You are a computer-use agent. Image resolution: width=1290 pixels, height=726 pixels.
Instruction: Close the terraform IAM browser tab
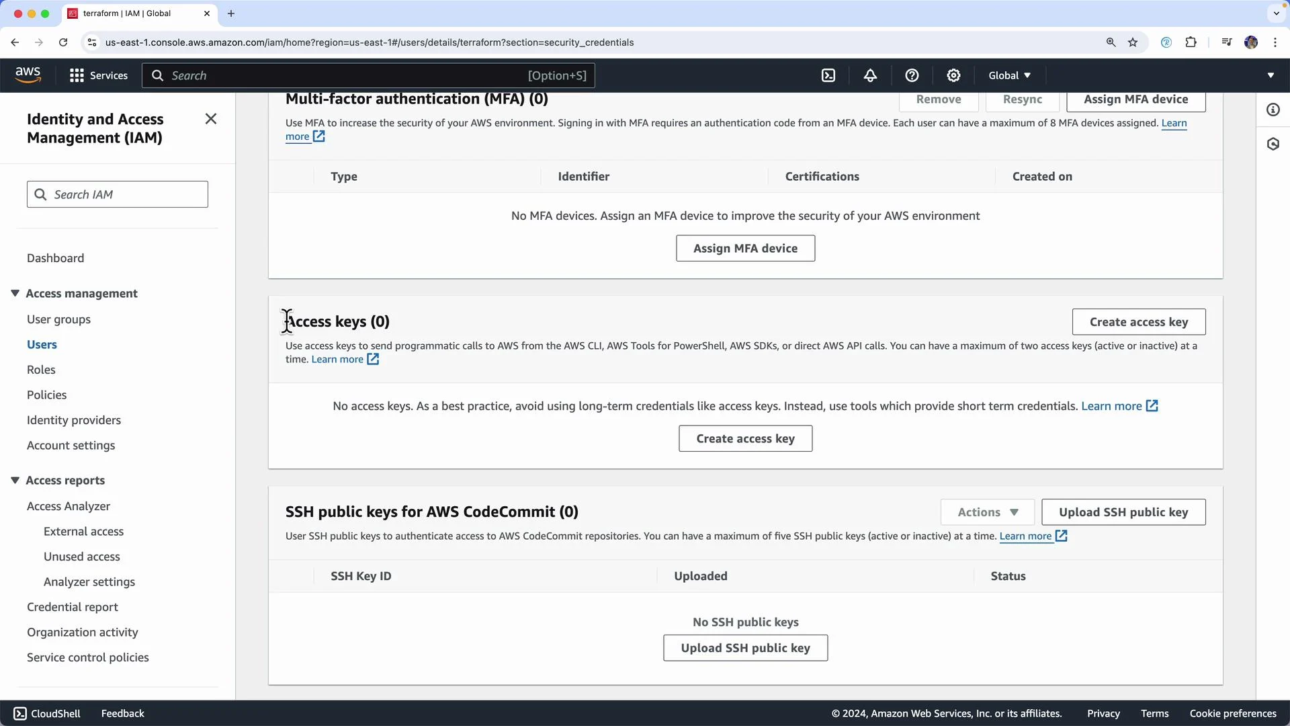(x=207, y=13)
